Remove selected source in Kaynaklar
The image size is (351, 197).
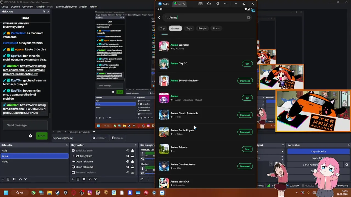click(78, 179)
